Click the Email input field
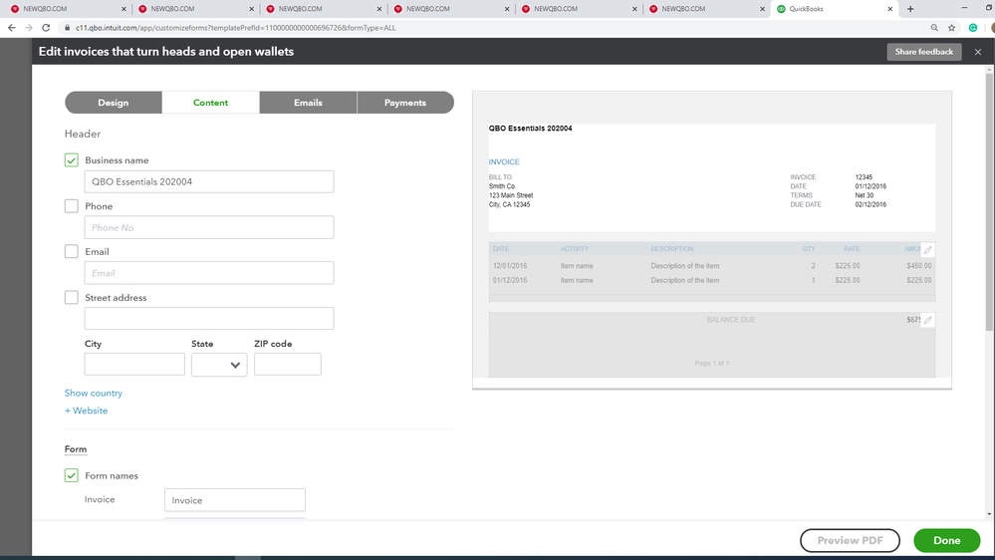This screenshot has width=995, height=560. [x=209, y=273]
